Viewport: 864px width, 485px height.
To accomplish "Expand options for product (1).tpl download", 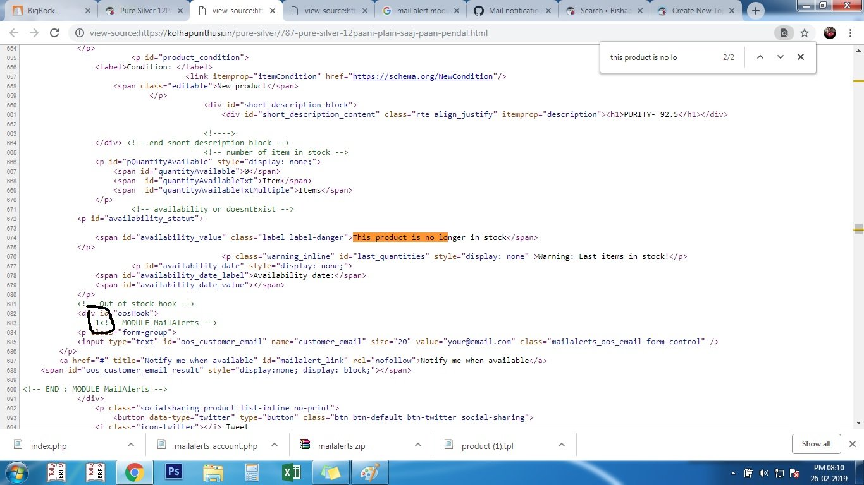I will point(562,445).
